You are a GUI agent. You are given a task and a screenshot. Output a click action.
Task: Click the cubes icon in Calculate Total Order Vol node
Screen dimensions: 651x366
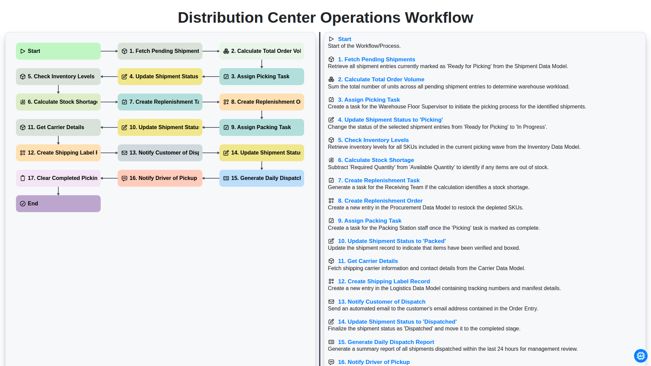point(226,51)
